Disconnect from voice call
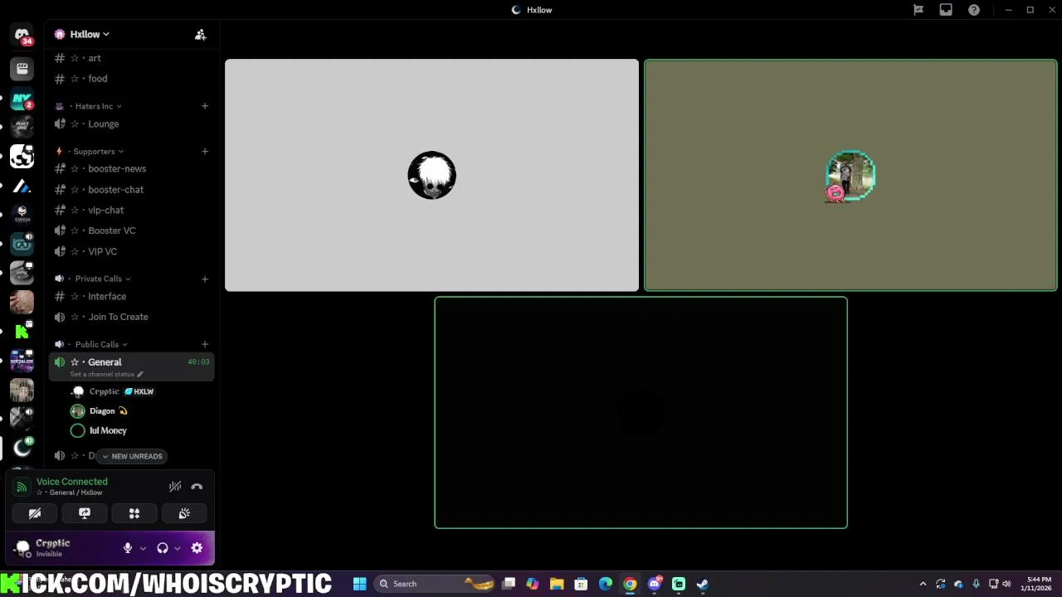 pyautogui.click(x=197, y=487)
